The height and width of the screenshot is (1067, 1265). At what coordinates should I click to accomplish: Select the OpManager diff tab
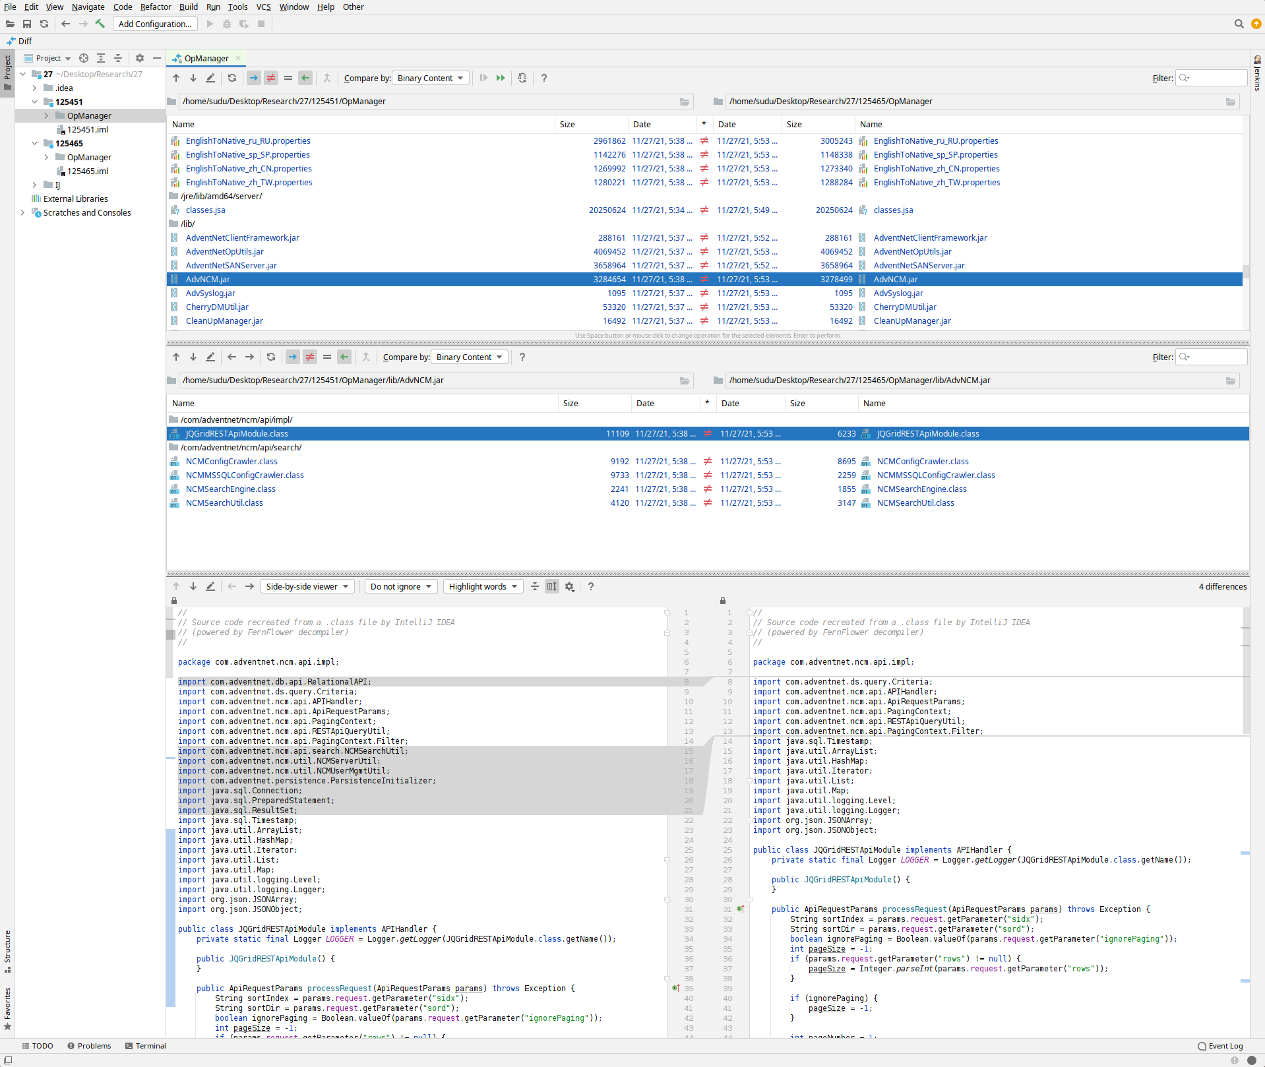206,58
